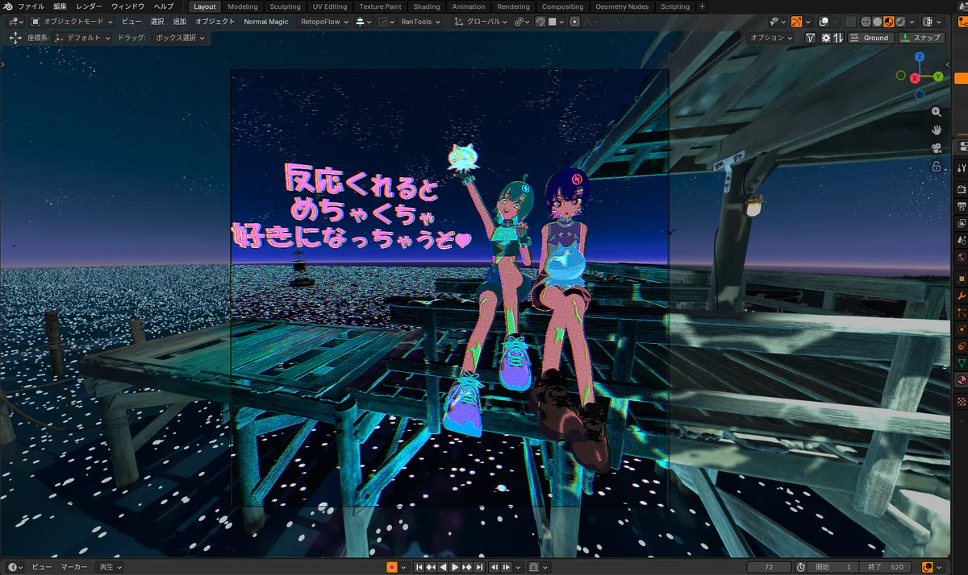The width and height of the screenshot is (968, 575).
Task: Select wireframe viewport shading
Action: click(x=866, y=22)
